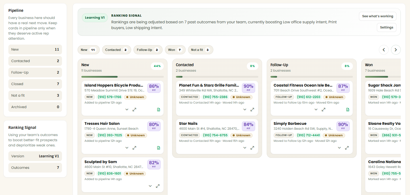Open full view of Star Nails card
Screen dimensions: 410x195
252,148
